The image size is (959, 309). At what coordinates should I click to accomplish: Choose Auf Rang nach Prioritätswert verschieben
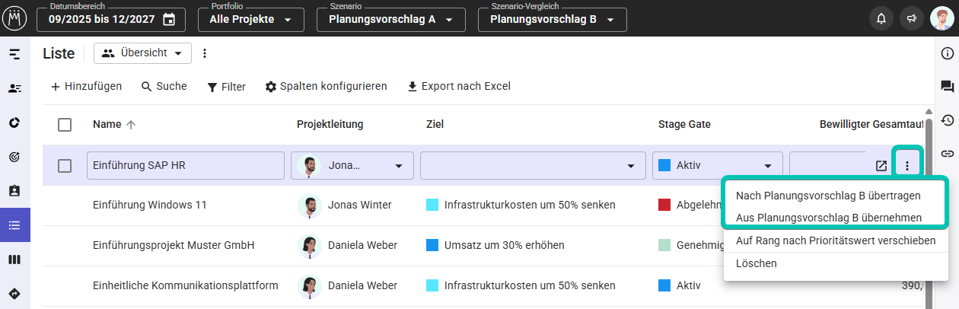836,241
